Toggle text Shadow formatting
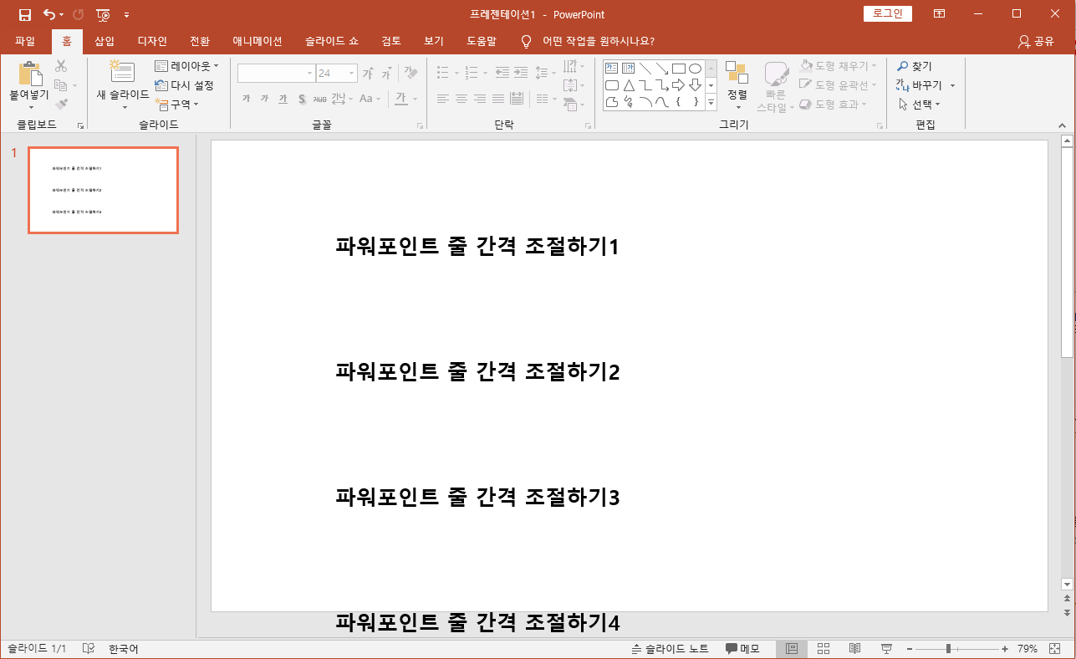This screenshot has height=659, width=1076. [x=301, y=99]
